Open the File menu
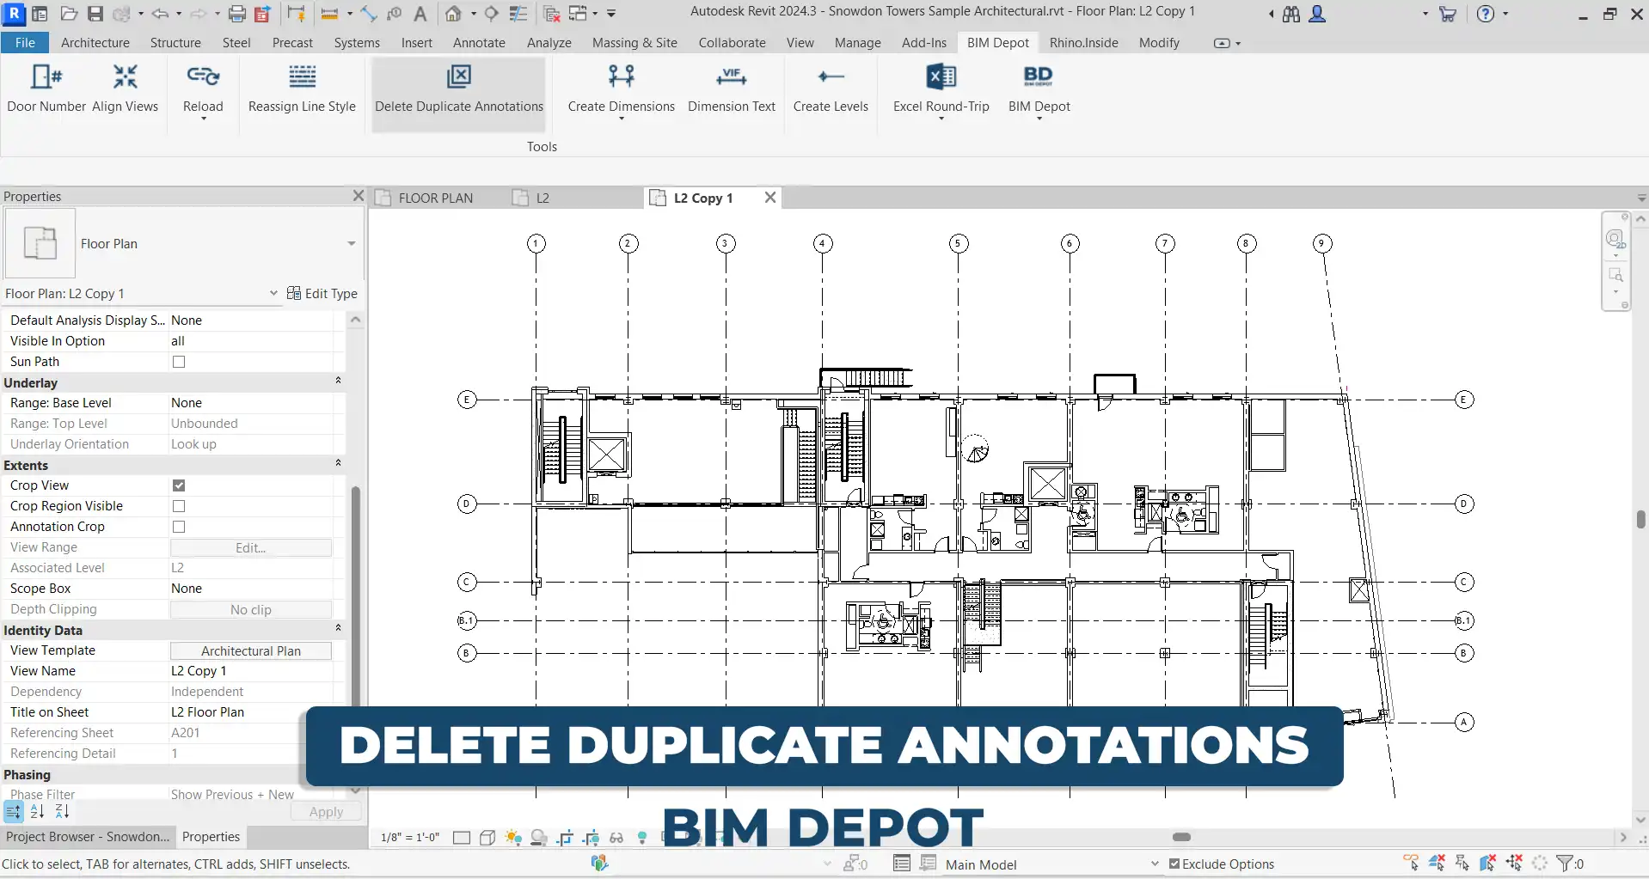The width and height of the screenshot is (1649, 879). tap(25, 43)
